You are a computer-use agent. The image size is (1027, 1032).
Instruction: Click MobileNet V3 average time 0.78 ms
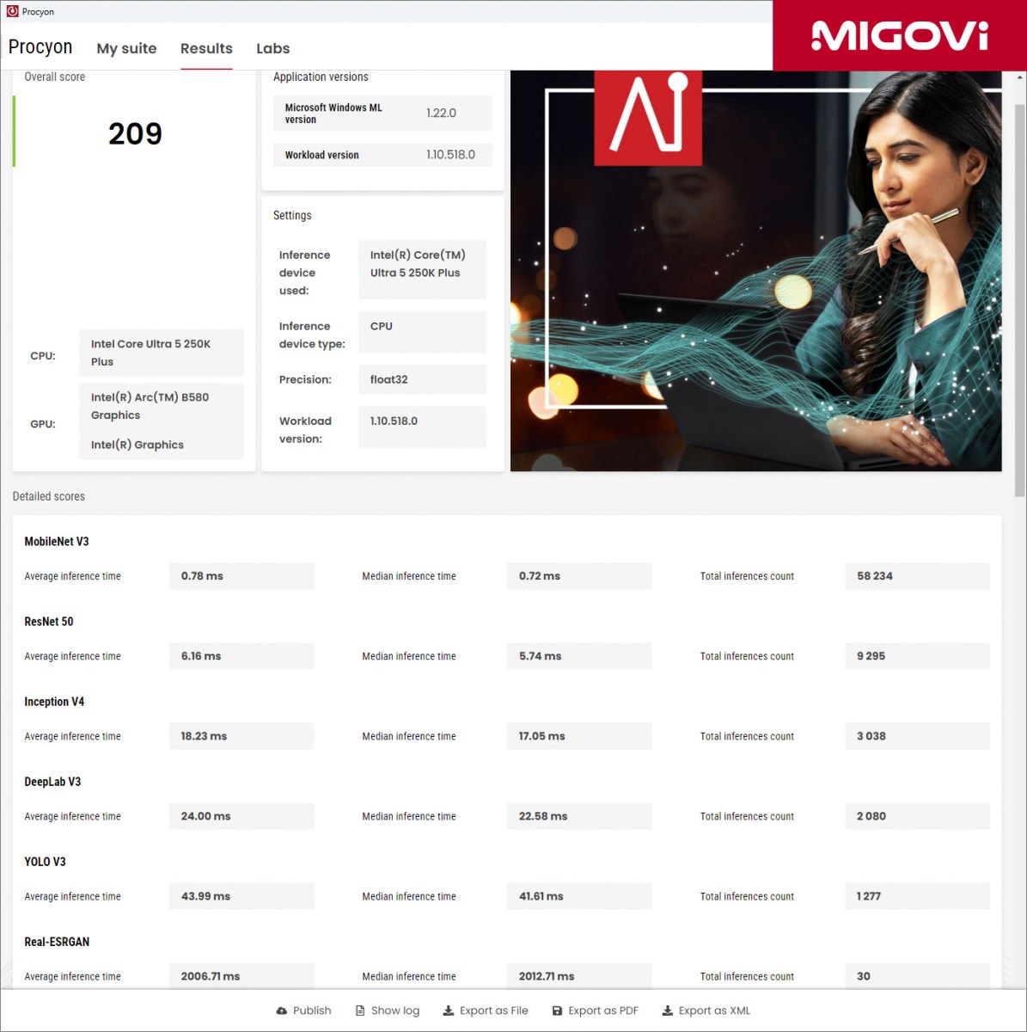pos(241,576)
